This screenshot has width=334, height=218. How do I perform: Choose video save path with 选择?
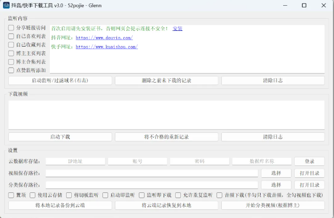point(276,173)
